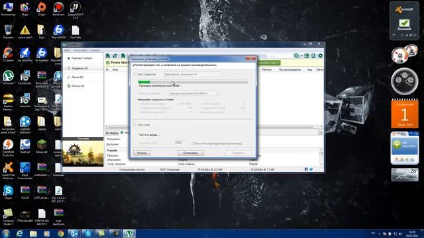
Task: Open the Computer desktop icon
Action: pyautogui.click(x=9, y=9)
